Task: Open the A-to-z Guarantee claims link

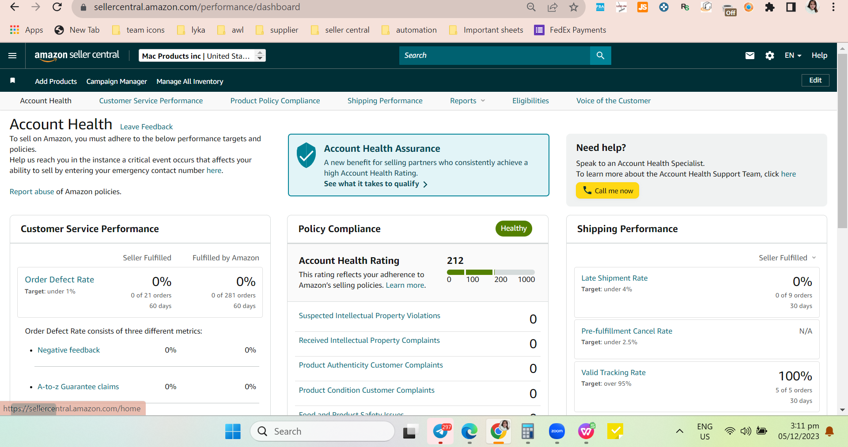Action: 78,387
